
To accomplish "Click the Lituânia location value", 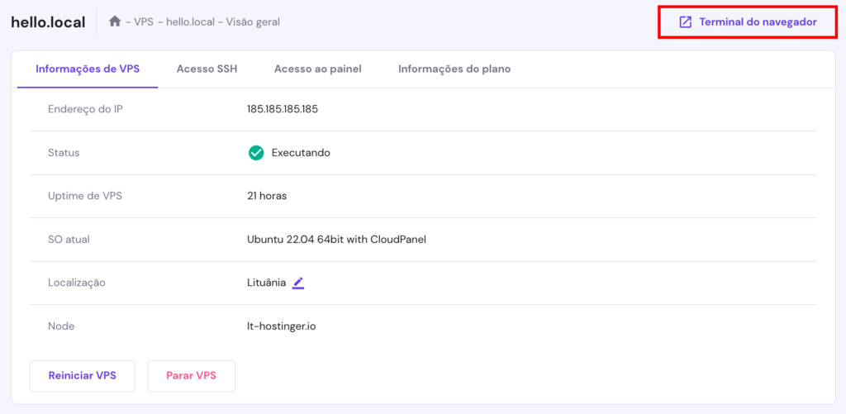I will point(267,283).
